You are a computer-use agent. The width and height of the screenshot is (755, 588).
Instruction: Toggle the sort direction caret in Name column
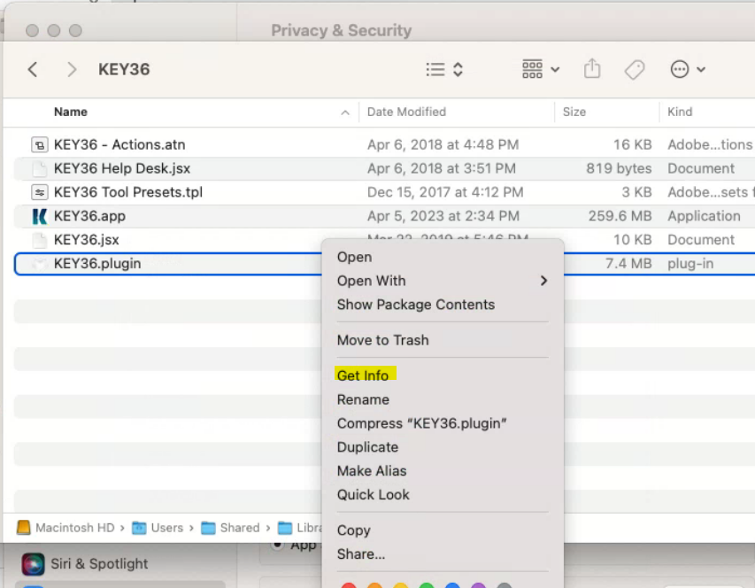[345, 112]
